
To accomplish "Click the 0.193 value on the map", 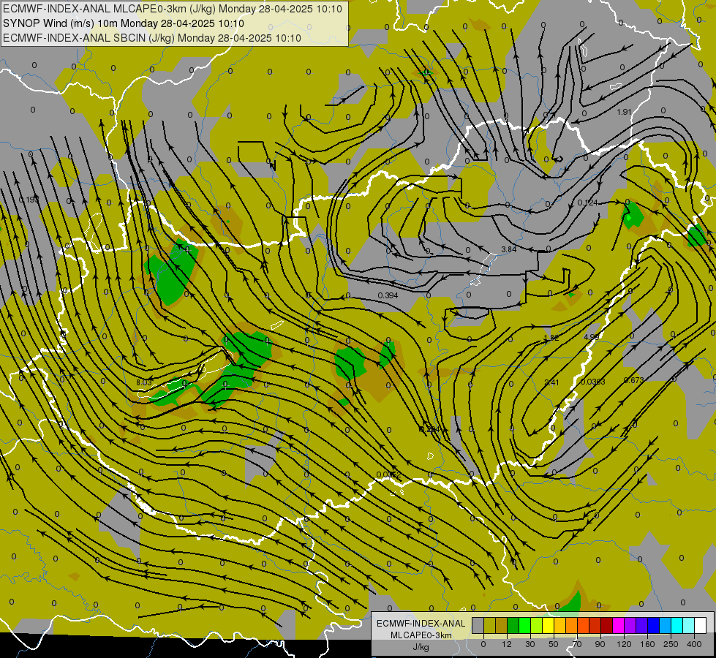I will click(29, 200).
